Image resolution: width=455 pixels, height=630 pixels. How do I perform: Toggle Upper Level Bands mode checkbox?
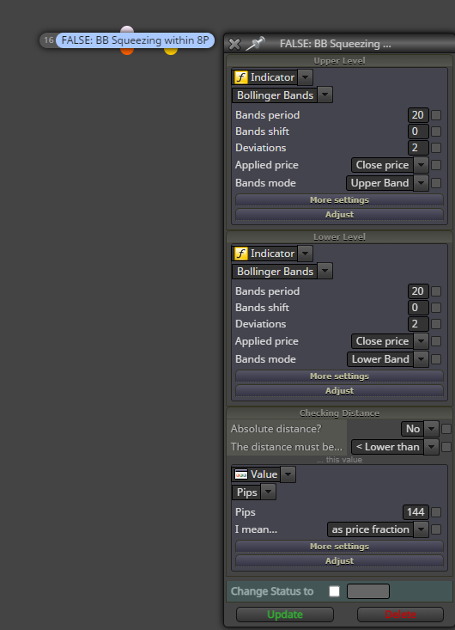436,183
